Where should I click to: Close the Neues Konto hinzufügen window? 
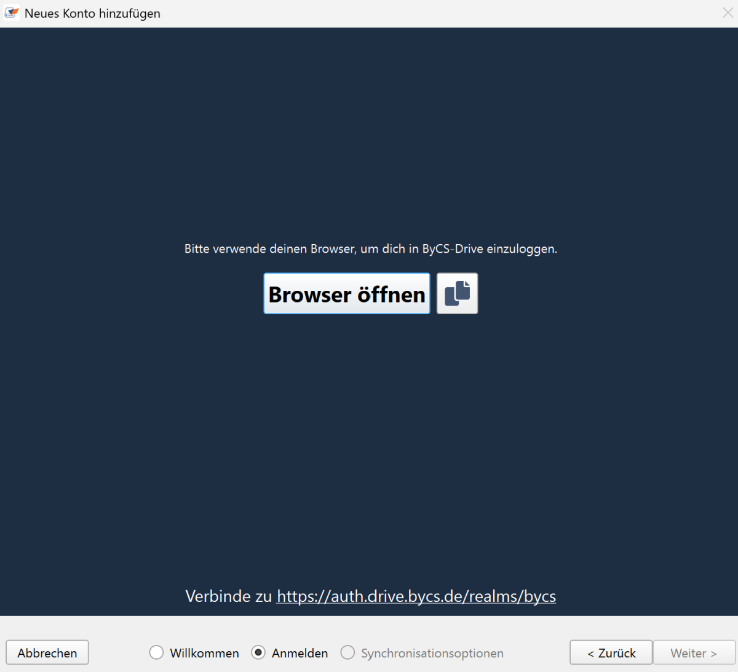[728, 13]
